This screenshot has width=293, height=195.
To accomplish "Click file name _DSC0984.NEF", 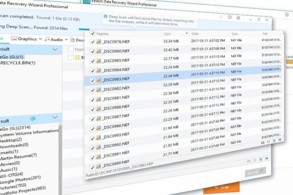I will pyautogui.click(x=116, y=70).
